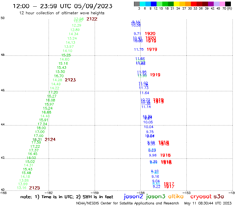Viewport: 235px width, 206px height.
Task: Click the blue wave height value 9.71
Action: pos(137,34)
